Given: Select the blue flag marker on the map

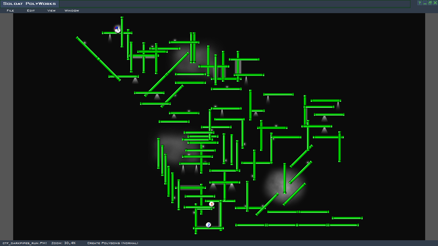Looking at the screenshot, I should coord(117,29).
